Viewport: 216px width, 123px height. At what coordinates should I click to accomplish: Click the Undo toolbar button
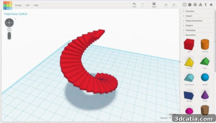click(134, 5)
